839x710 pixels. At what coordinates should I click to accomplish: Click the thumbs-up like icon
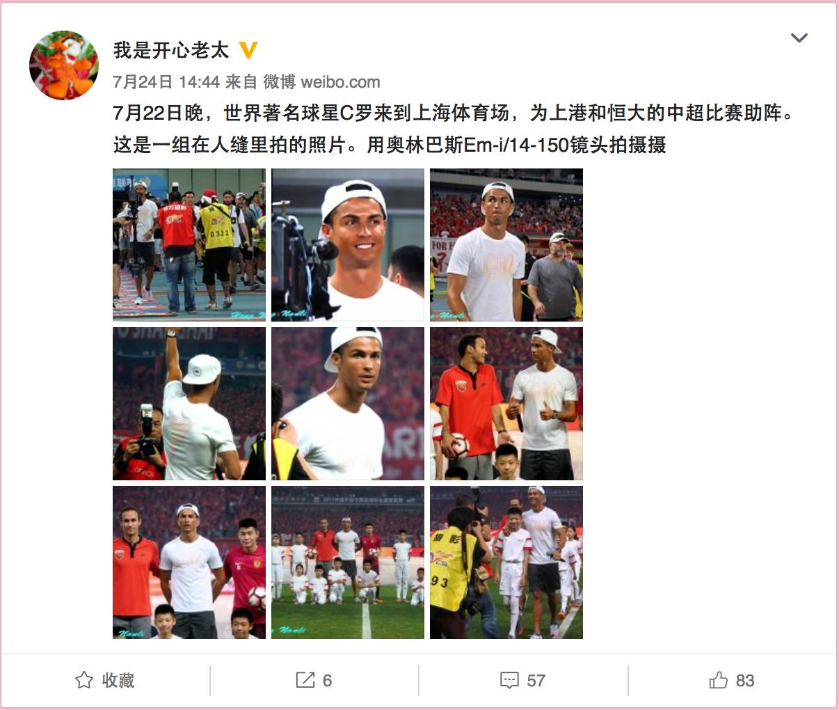pyautogui.click(x=719, y=680)
